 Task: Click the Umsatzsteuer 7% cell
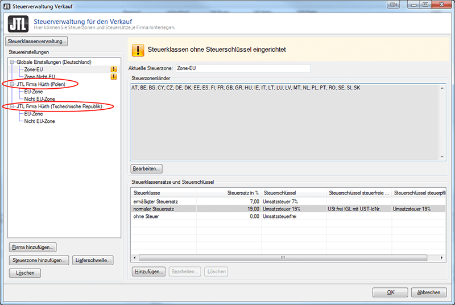294,201
